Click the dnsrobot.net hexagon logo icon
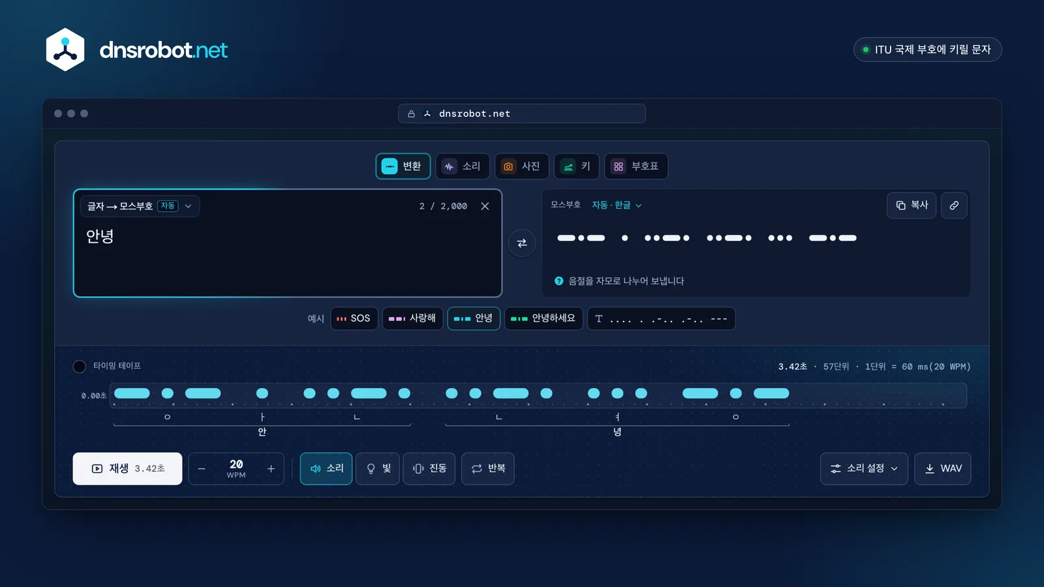This screenshot has width=1044, height=587. point(65,50)
